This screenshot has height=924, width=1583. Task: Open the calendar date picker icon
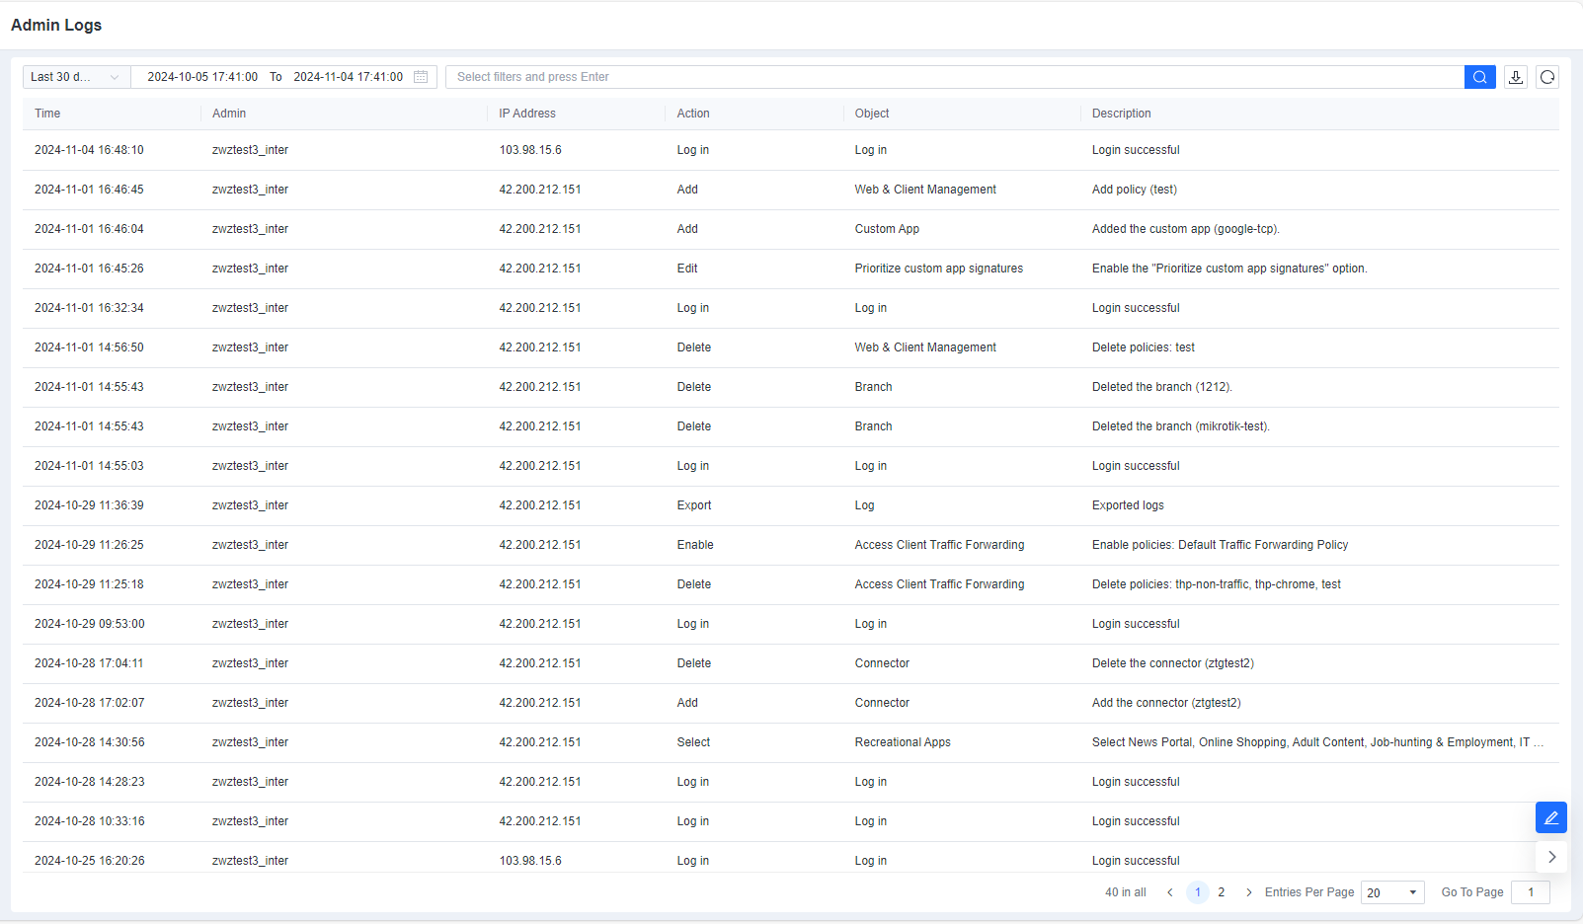[x=421, y=77]
